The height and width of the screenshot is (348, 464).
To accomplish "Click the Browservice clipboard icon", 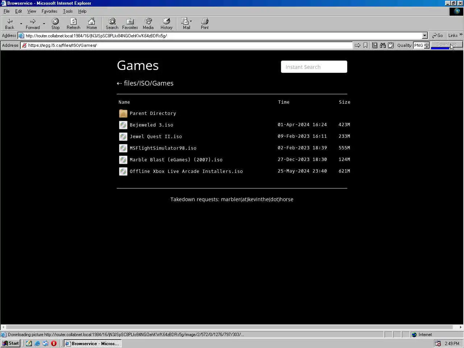I will point(391,45).
